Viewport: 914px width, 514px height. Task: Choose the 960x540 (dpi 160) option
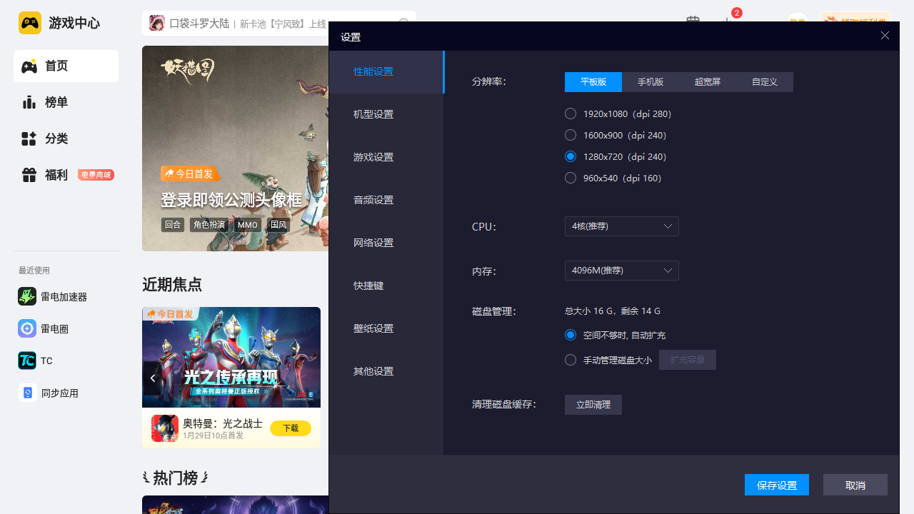[x=571, y=178]
